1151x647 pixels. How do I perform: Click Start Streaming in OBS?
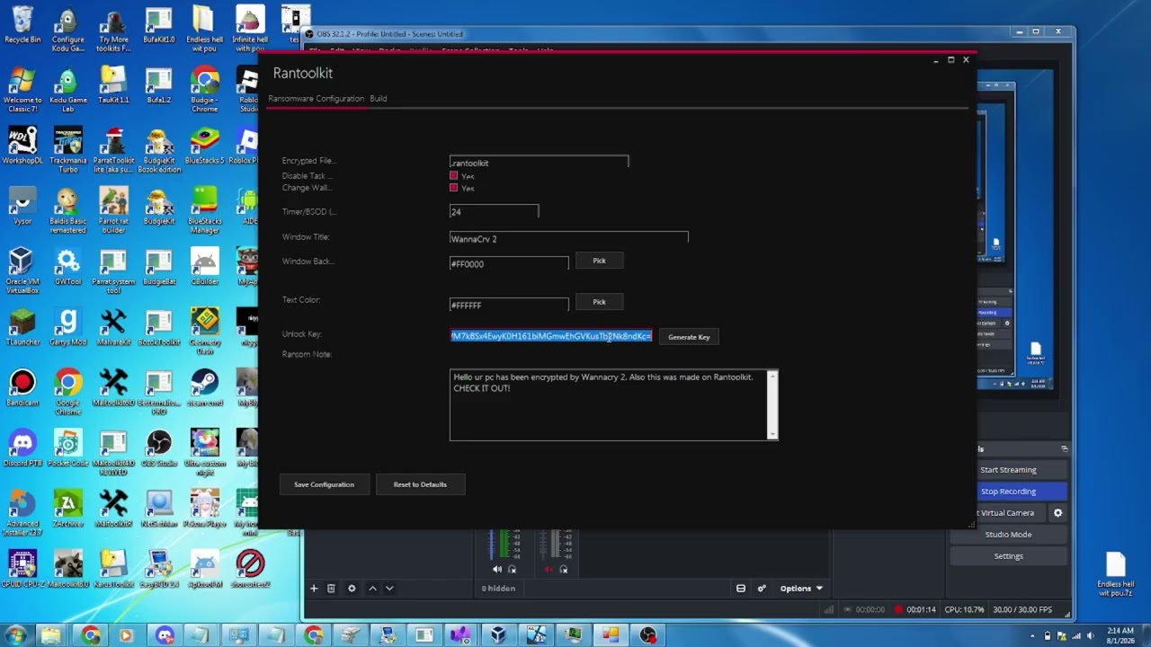point(1008,470)
